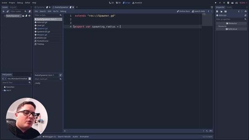Viewport: 249px width, 140px height.
Task: Open the AssetLib workspace
Action: pyautogui.click(x=137, y=3)
